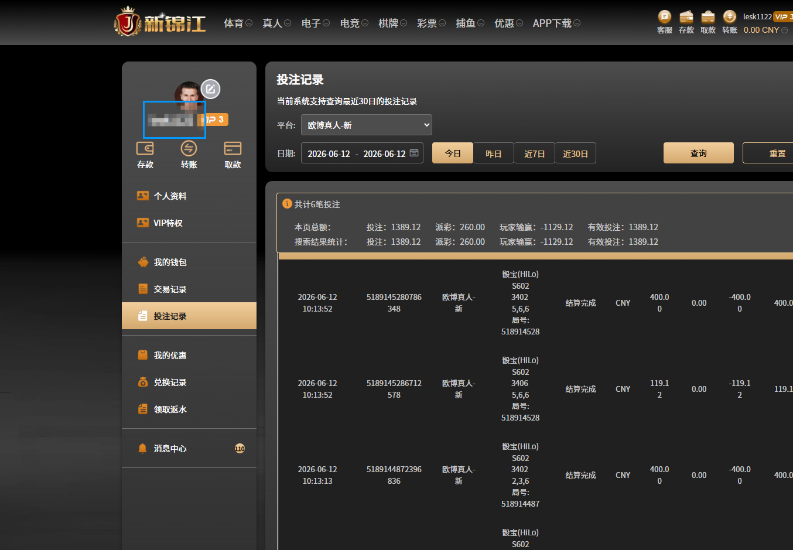Expand the 捕鱼 navigation menu
This screenshot has height=550, width=793.
click(470, 23)
